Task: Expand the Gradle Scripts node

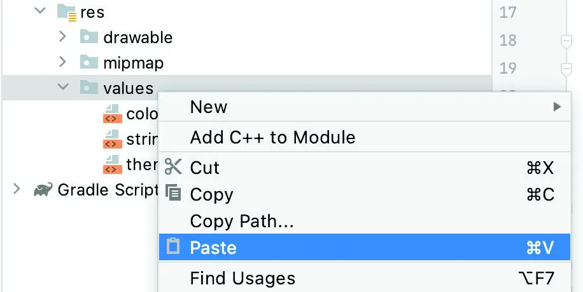Action: coord(17,189)
